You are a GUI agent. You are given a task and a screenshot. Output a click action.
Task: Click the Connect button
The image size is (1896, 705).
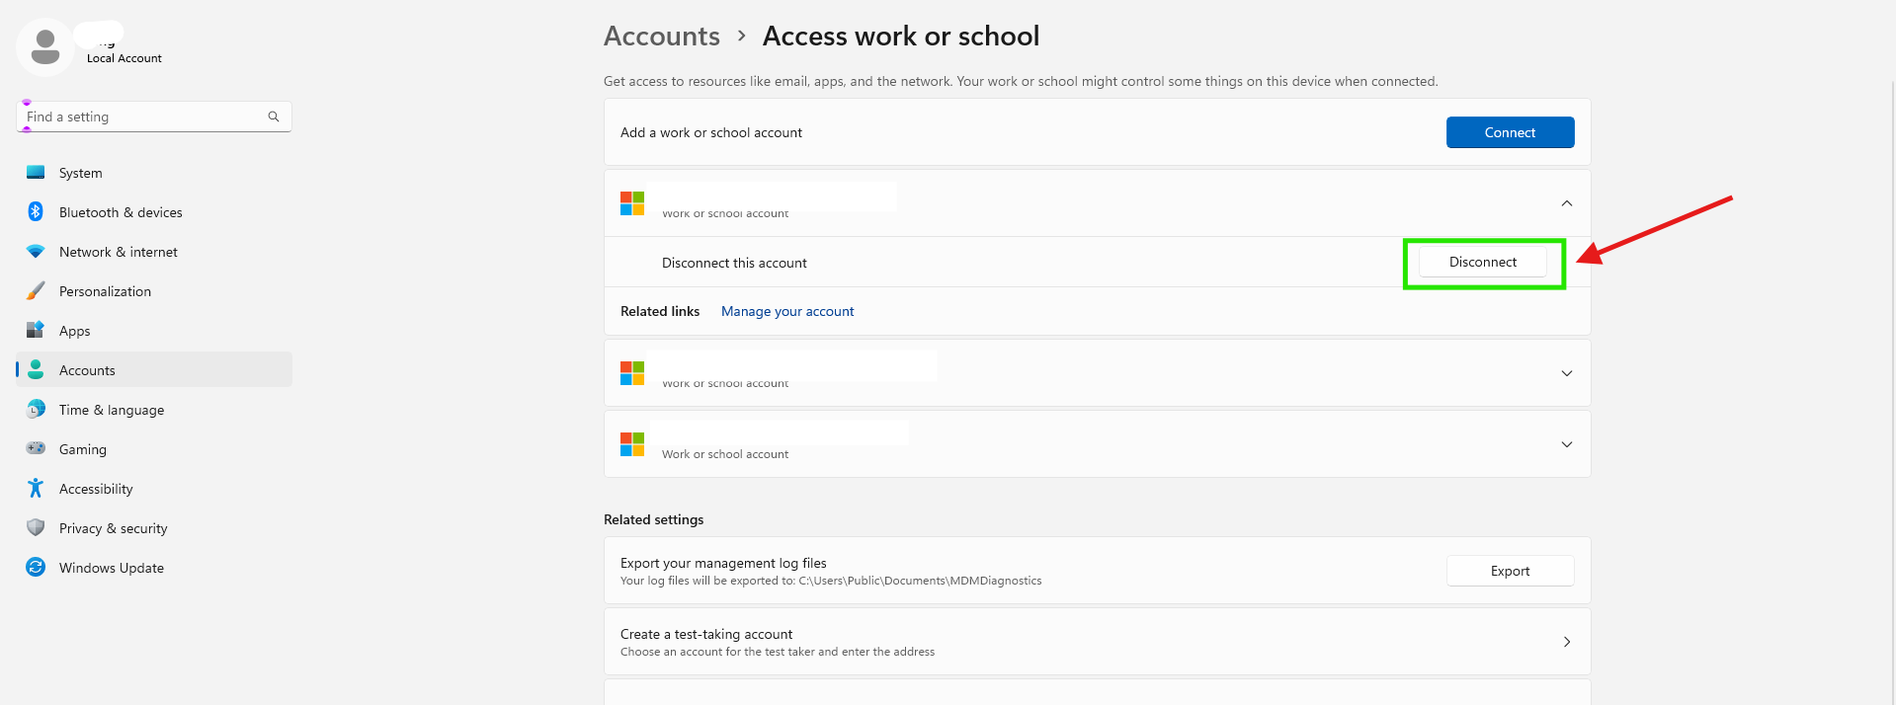1510,132
